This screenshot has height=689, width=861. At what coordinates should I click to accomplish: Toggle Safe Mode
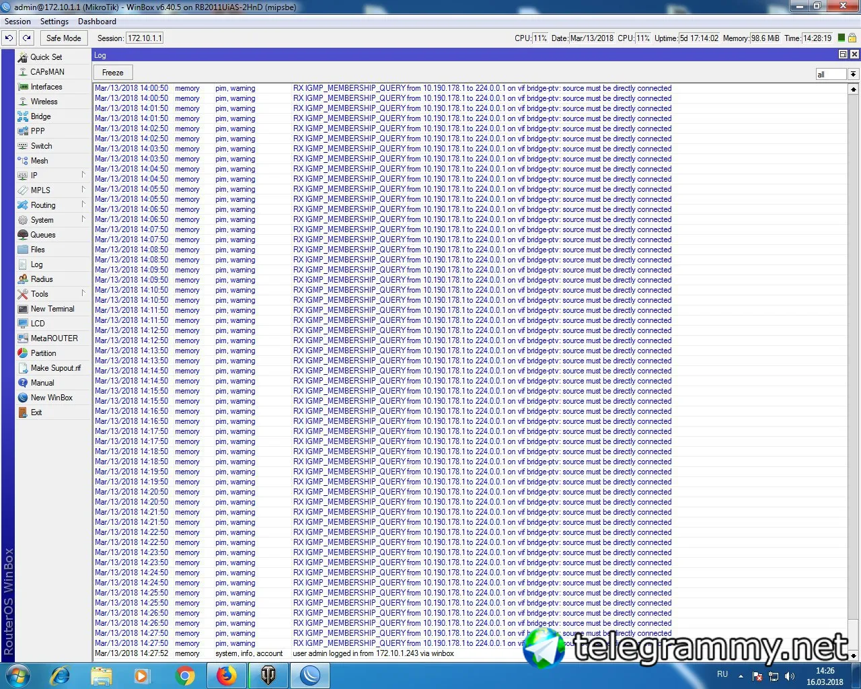click(63, 38)
